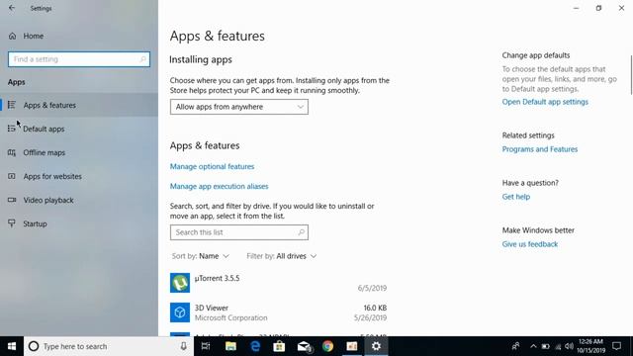Expand the Allow apps from anywhere dropdown
The height and width of the screenshot is (356, 633).
(239, 107)
